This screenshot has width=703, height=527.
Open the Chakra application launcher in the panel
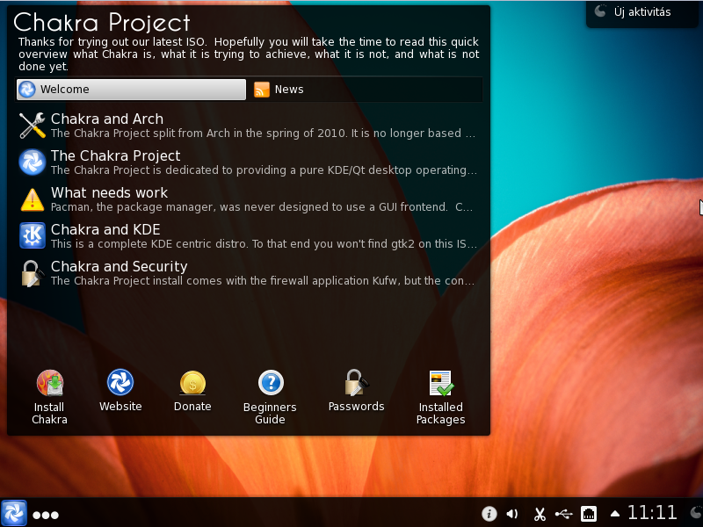tap(13, 514)
